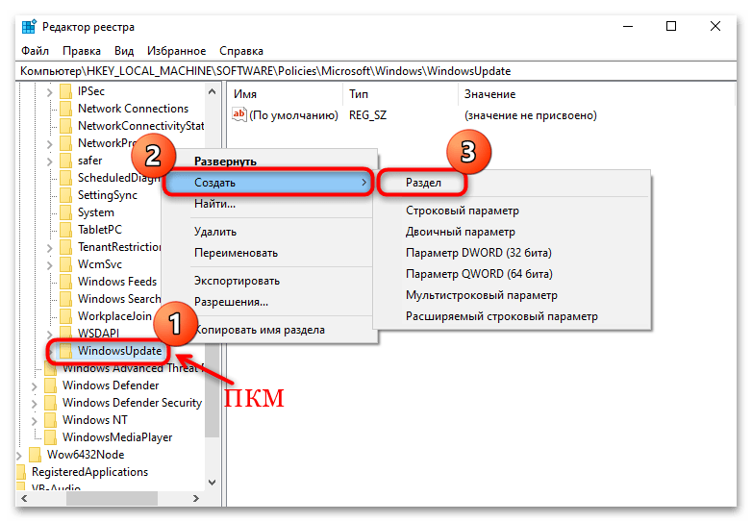Choose Копировать имя раздела

tap(268, 330)
